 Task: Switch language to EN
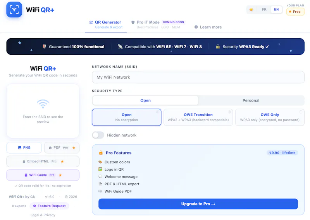276,9
